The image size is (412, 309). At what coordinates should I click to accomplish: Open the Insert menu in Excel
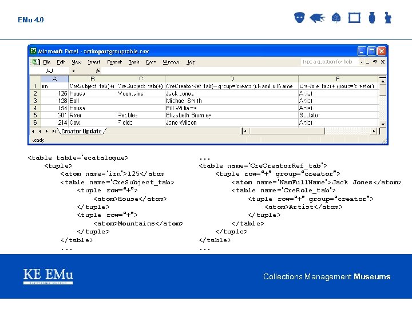point(94,62)
